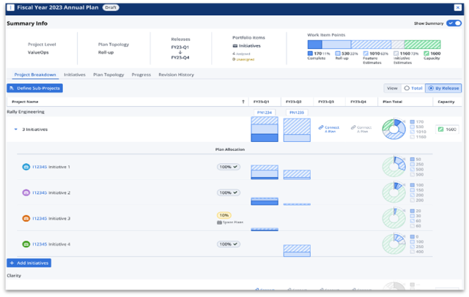Click the blue Initiative 1 portfolio icon

26,167
